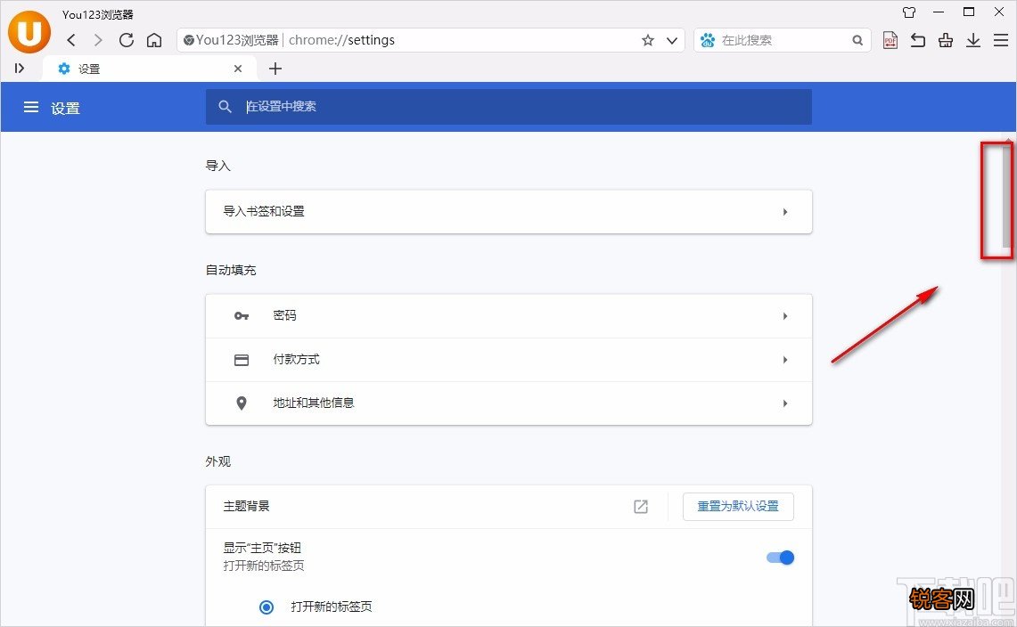Viewport: 1017px width, 627px height.
Task: Open the skin shirt icon in title bar
Action: tap(909, 12)
